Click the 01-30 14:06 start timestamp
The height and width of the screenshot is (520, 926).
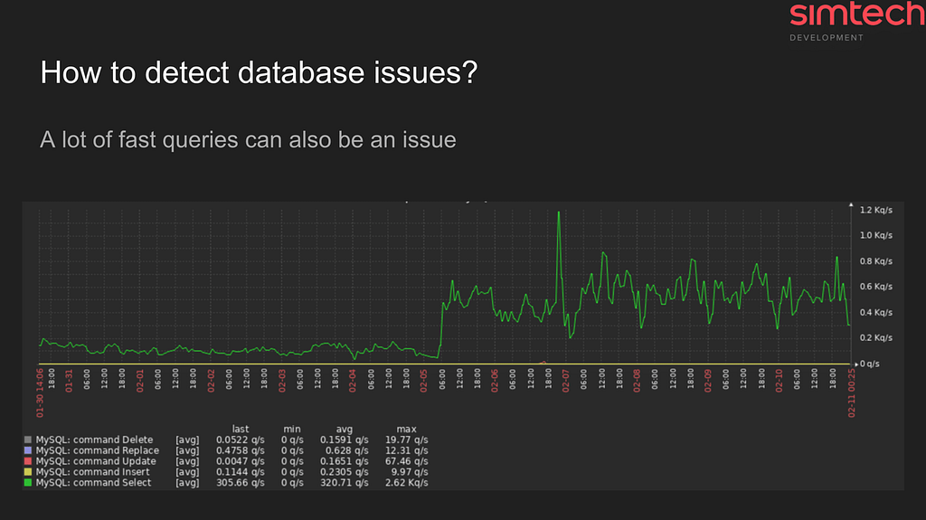coord(40,393)
